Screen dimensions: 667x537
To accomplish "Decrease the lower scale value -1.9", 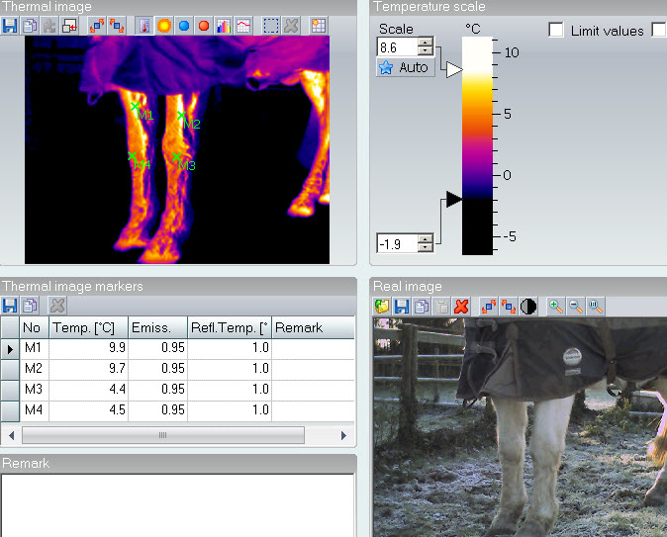I will (426, 248).
